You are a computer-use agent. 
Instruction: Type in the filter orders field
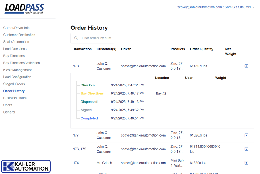[x=96, y=38]
